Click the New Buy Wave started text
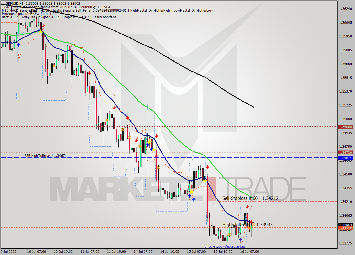 click(x=225, y=246)
